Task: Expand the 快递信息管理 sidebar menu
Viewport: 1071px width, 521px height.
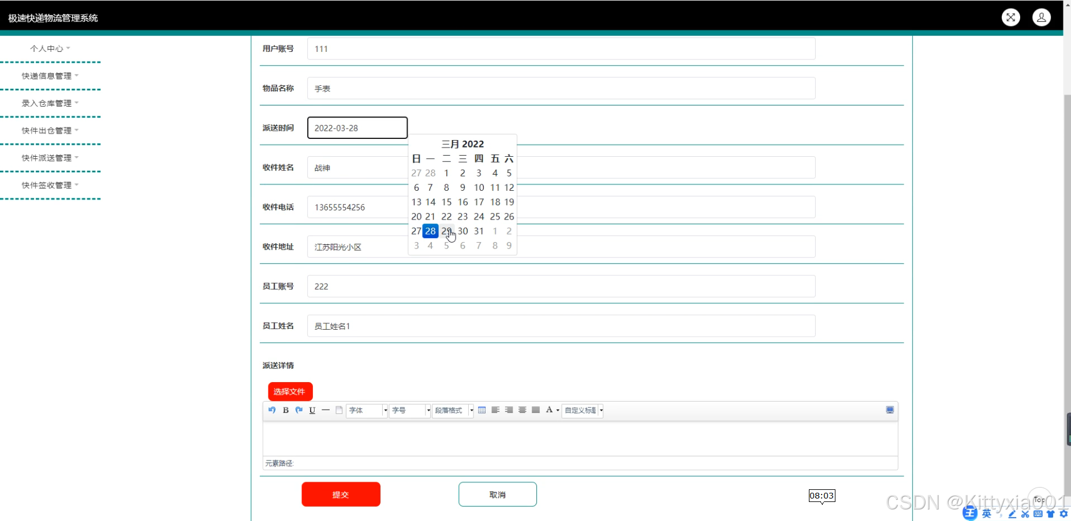Action: pos(50,76)
